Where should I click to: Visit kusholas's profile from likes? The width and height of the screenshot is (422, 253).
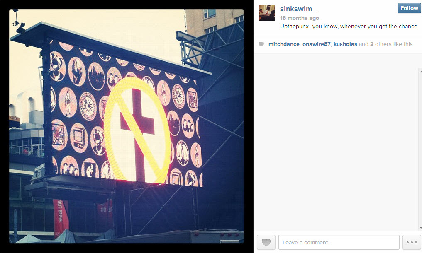[345, 44]
